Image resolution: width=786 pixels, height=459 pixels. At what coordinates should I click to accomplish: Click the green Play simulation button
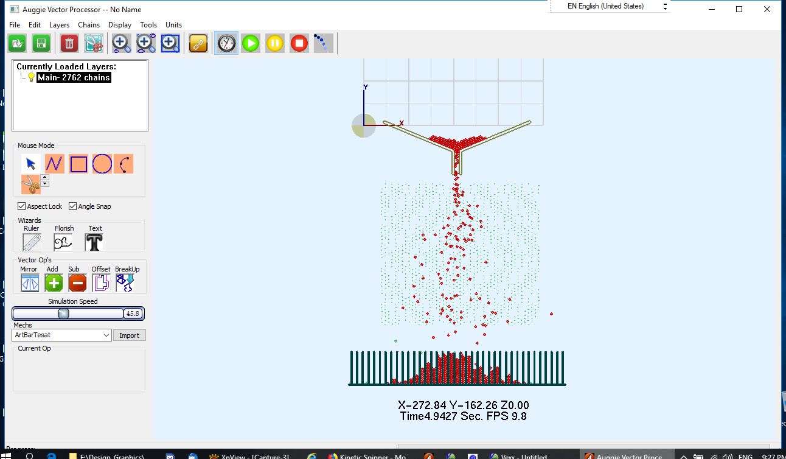pos(251,43)
